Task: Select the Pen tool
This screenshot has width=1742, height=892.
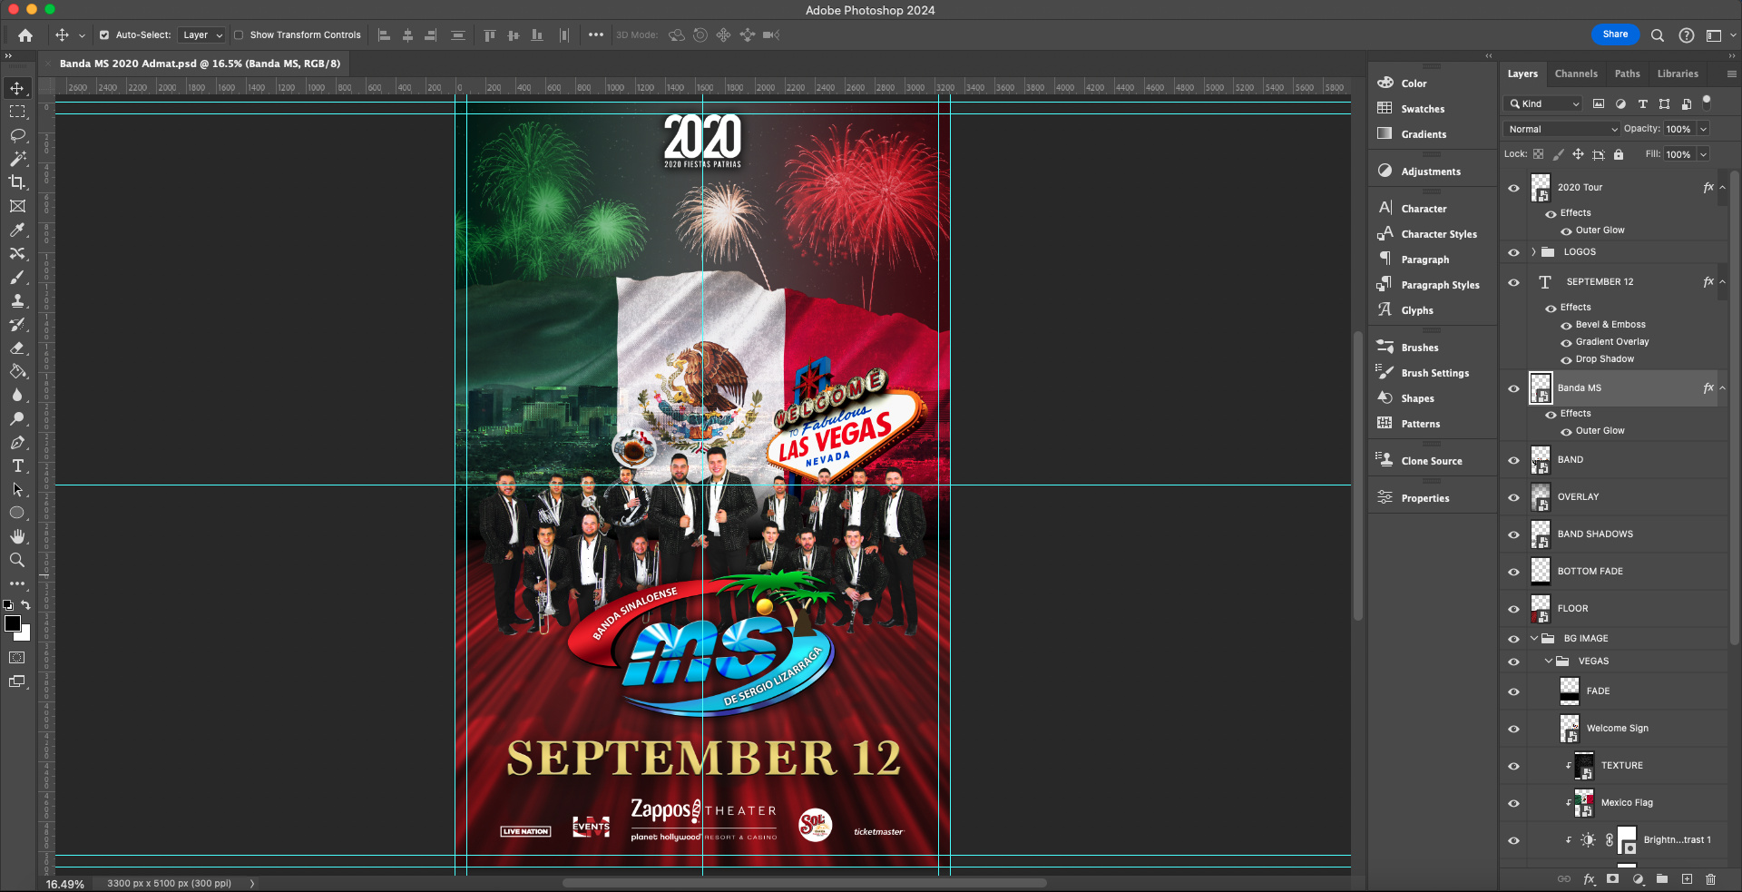Action: click(17, 442)
